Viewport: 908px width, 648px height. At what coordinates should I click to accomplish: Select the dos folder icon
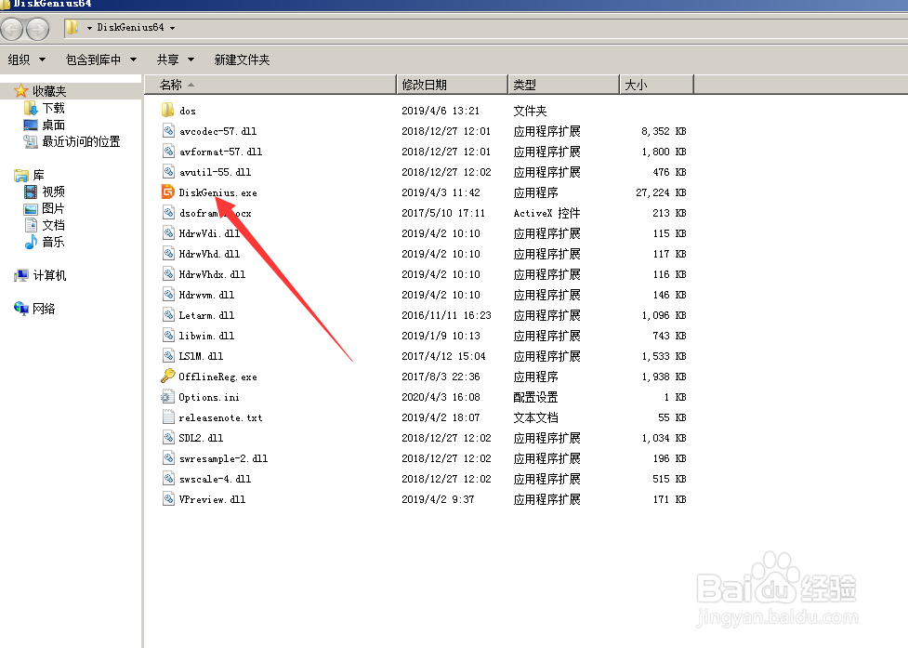168,110
